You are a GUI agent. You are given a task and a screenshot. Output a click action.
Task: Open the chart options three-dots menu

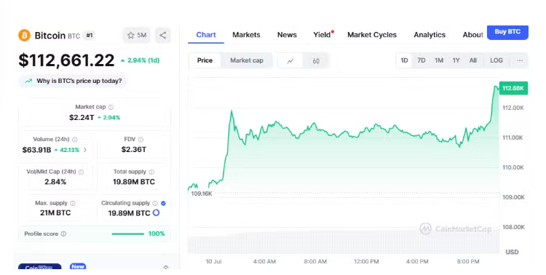(x=520, y=60)
